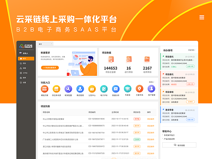The image size is (212, 159).
Task: Open the 框架配置 wrench icon
Action: (68, 89)
